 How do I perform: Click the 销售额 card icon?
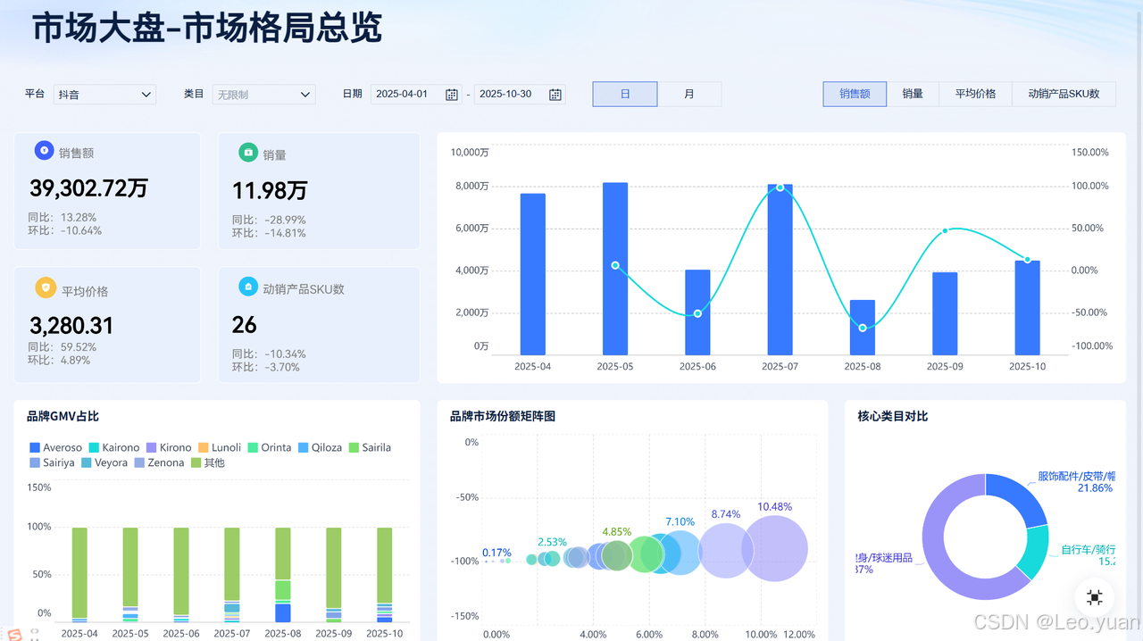coord(44,151)
